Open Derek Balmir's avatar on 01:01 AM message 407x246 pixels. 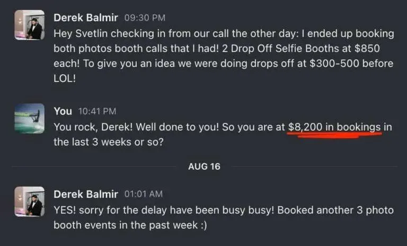click(x=30, y=201)
